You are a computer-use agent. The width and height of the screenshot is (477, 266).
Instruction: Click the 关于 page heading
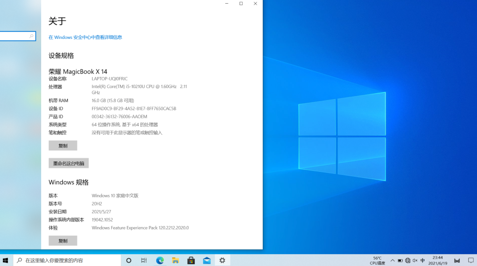point(58,21)
